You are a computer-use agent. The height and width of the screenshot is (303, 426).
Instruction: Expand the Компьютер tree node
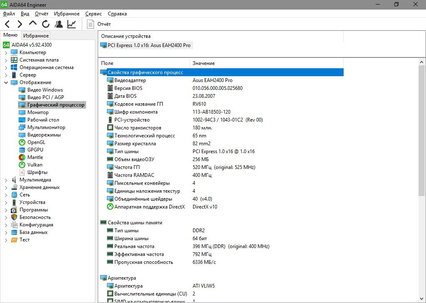click(x=6, y=53)
